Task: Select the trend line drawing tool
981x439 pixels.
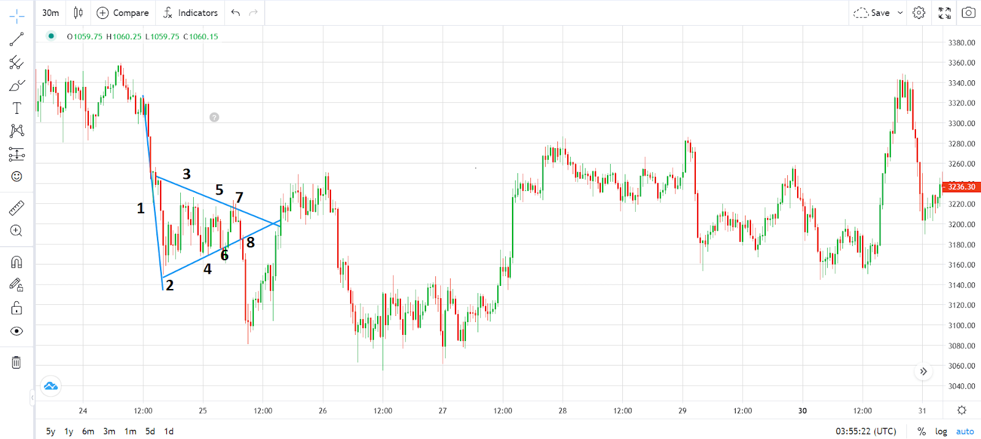Action: point(17,40)
